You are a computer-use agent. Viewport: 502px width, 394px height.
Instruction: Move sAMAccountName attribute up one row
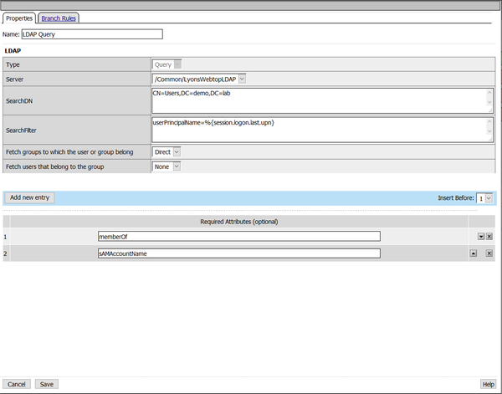click(472, 253)
